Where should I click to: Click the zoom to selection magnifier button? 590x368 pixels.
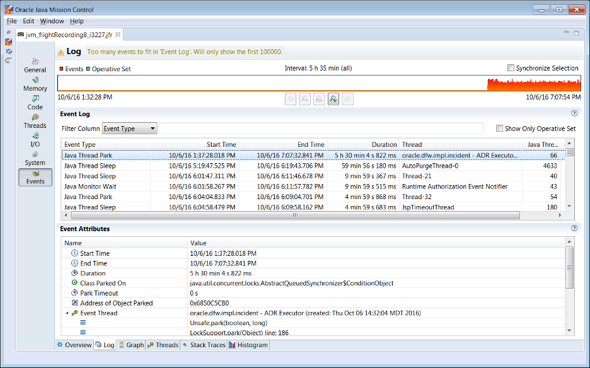point(319,99)
